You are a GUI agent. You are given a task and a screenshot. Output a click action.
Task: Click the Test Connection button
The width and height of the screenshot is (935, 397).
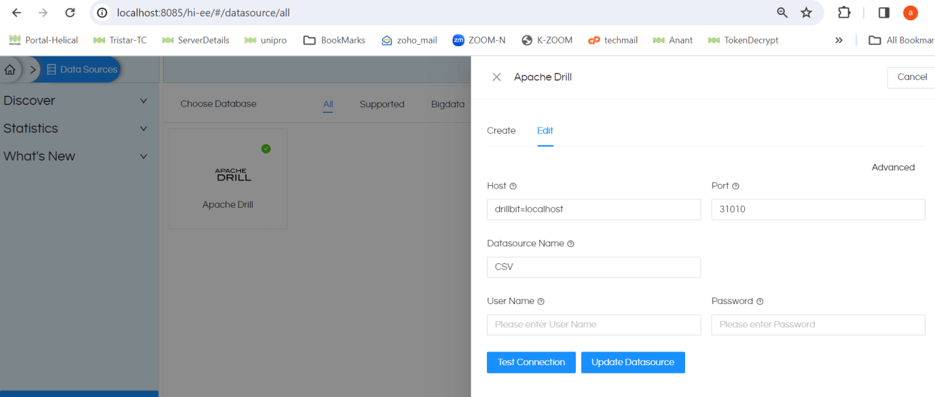[531, 362]
